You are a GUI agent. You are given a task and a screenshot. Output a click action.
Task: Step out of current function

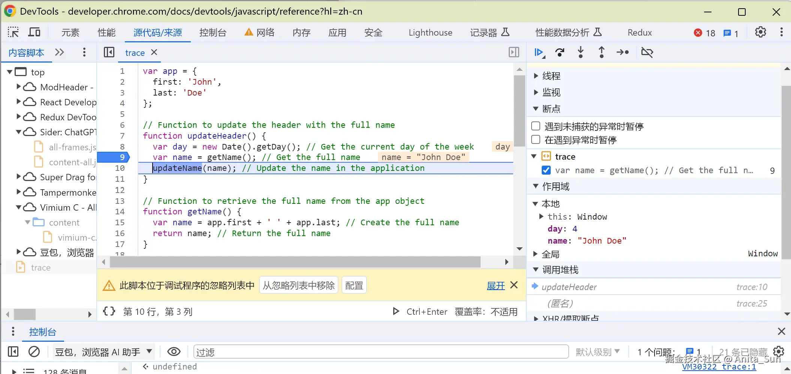tap(602, 52)
